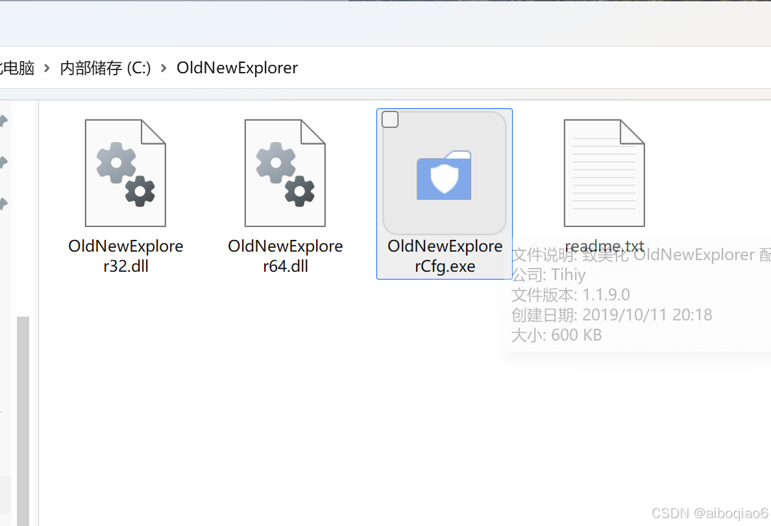The image size is (771, 526).
Task: Navigate to 内部储存 (C:) breadcrumb
Action: point(105,68)
